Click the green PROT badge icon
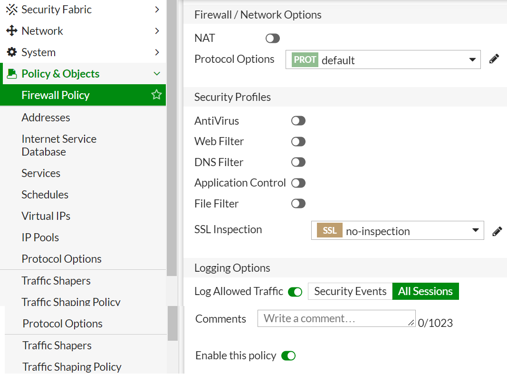 [x=305, y=60]
